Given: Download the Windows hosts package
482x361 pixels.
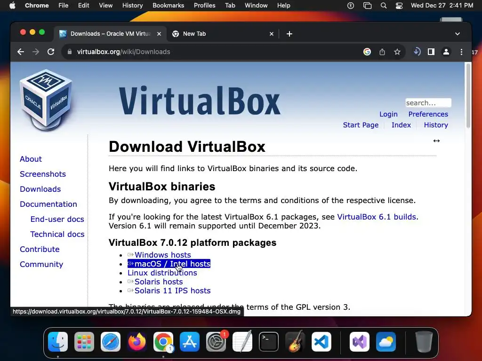Looking at the screenshot, I should (x=159, y=255).
